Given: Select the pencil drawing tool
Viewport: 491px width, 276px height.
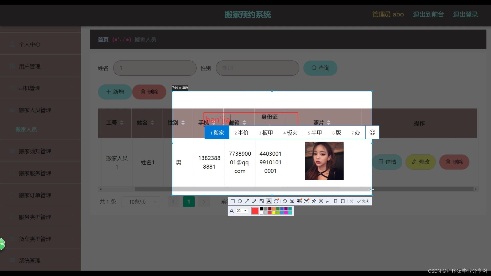Looking at the screenshot, I should (254, 201).
